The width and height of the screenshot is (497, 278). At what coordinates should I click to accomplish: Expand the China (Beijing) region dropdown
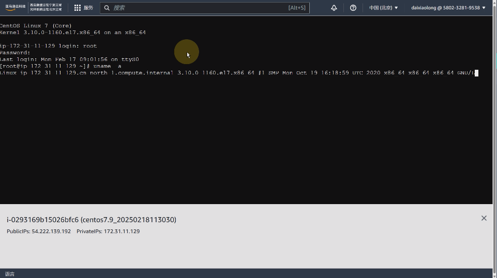tap(383, 8)
